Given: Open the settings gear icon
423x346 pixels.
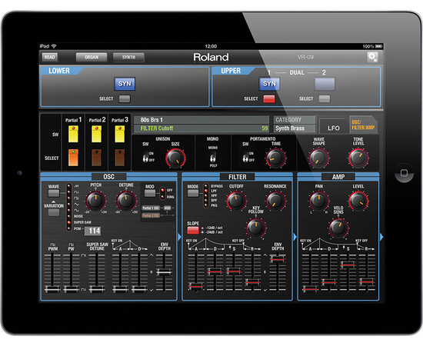Looking at the screenshot, I should (372, 57).
